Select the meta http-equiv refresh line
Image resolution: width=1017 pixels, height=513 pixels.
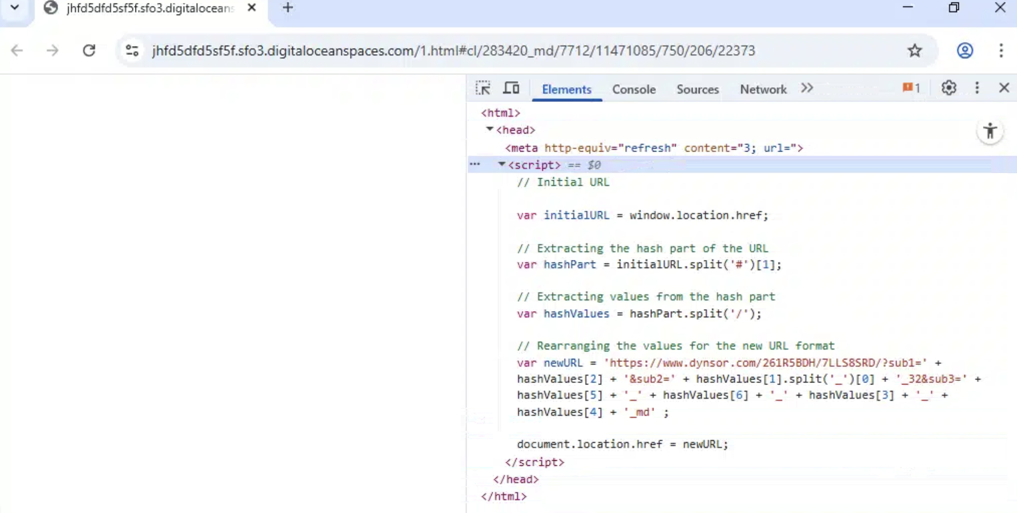(654, 148)
